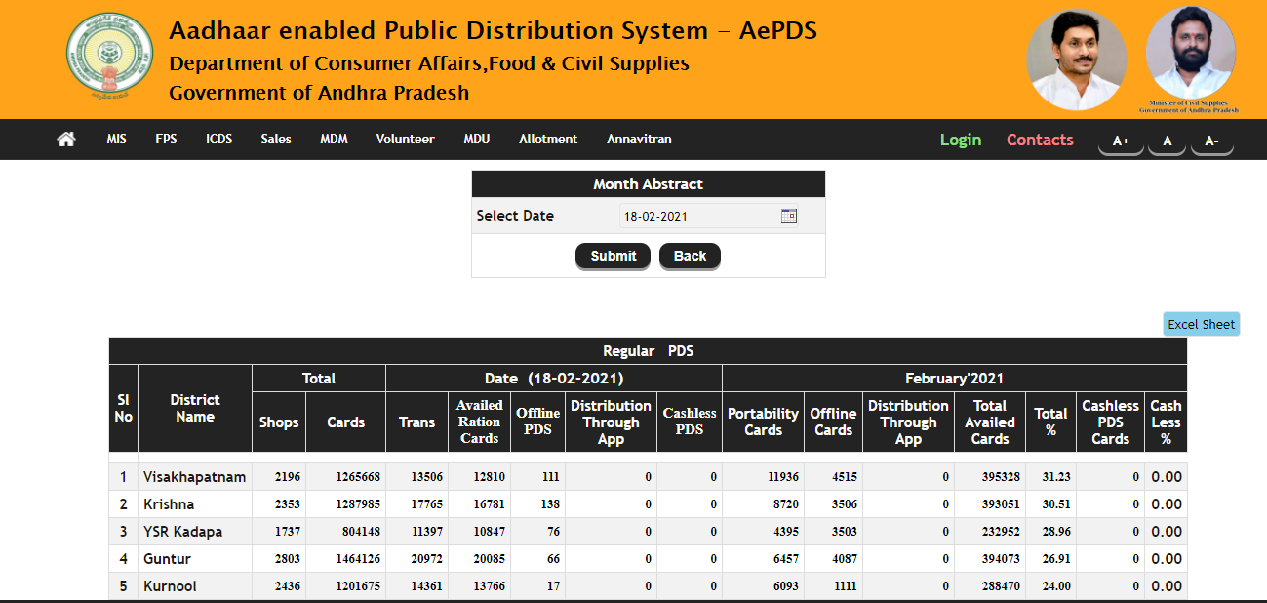1267x603 pixels.
Task: Decrease font size with A- button
Action: point(1211,141)
